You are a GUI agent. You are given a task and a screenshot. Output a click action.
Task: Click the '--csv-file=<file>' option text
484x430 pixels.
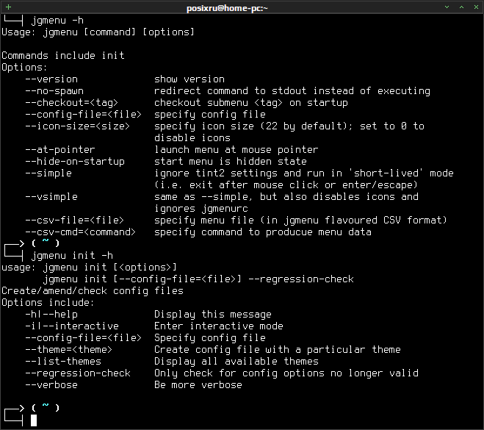(x=74, y=221)
